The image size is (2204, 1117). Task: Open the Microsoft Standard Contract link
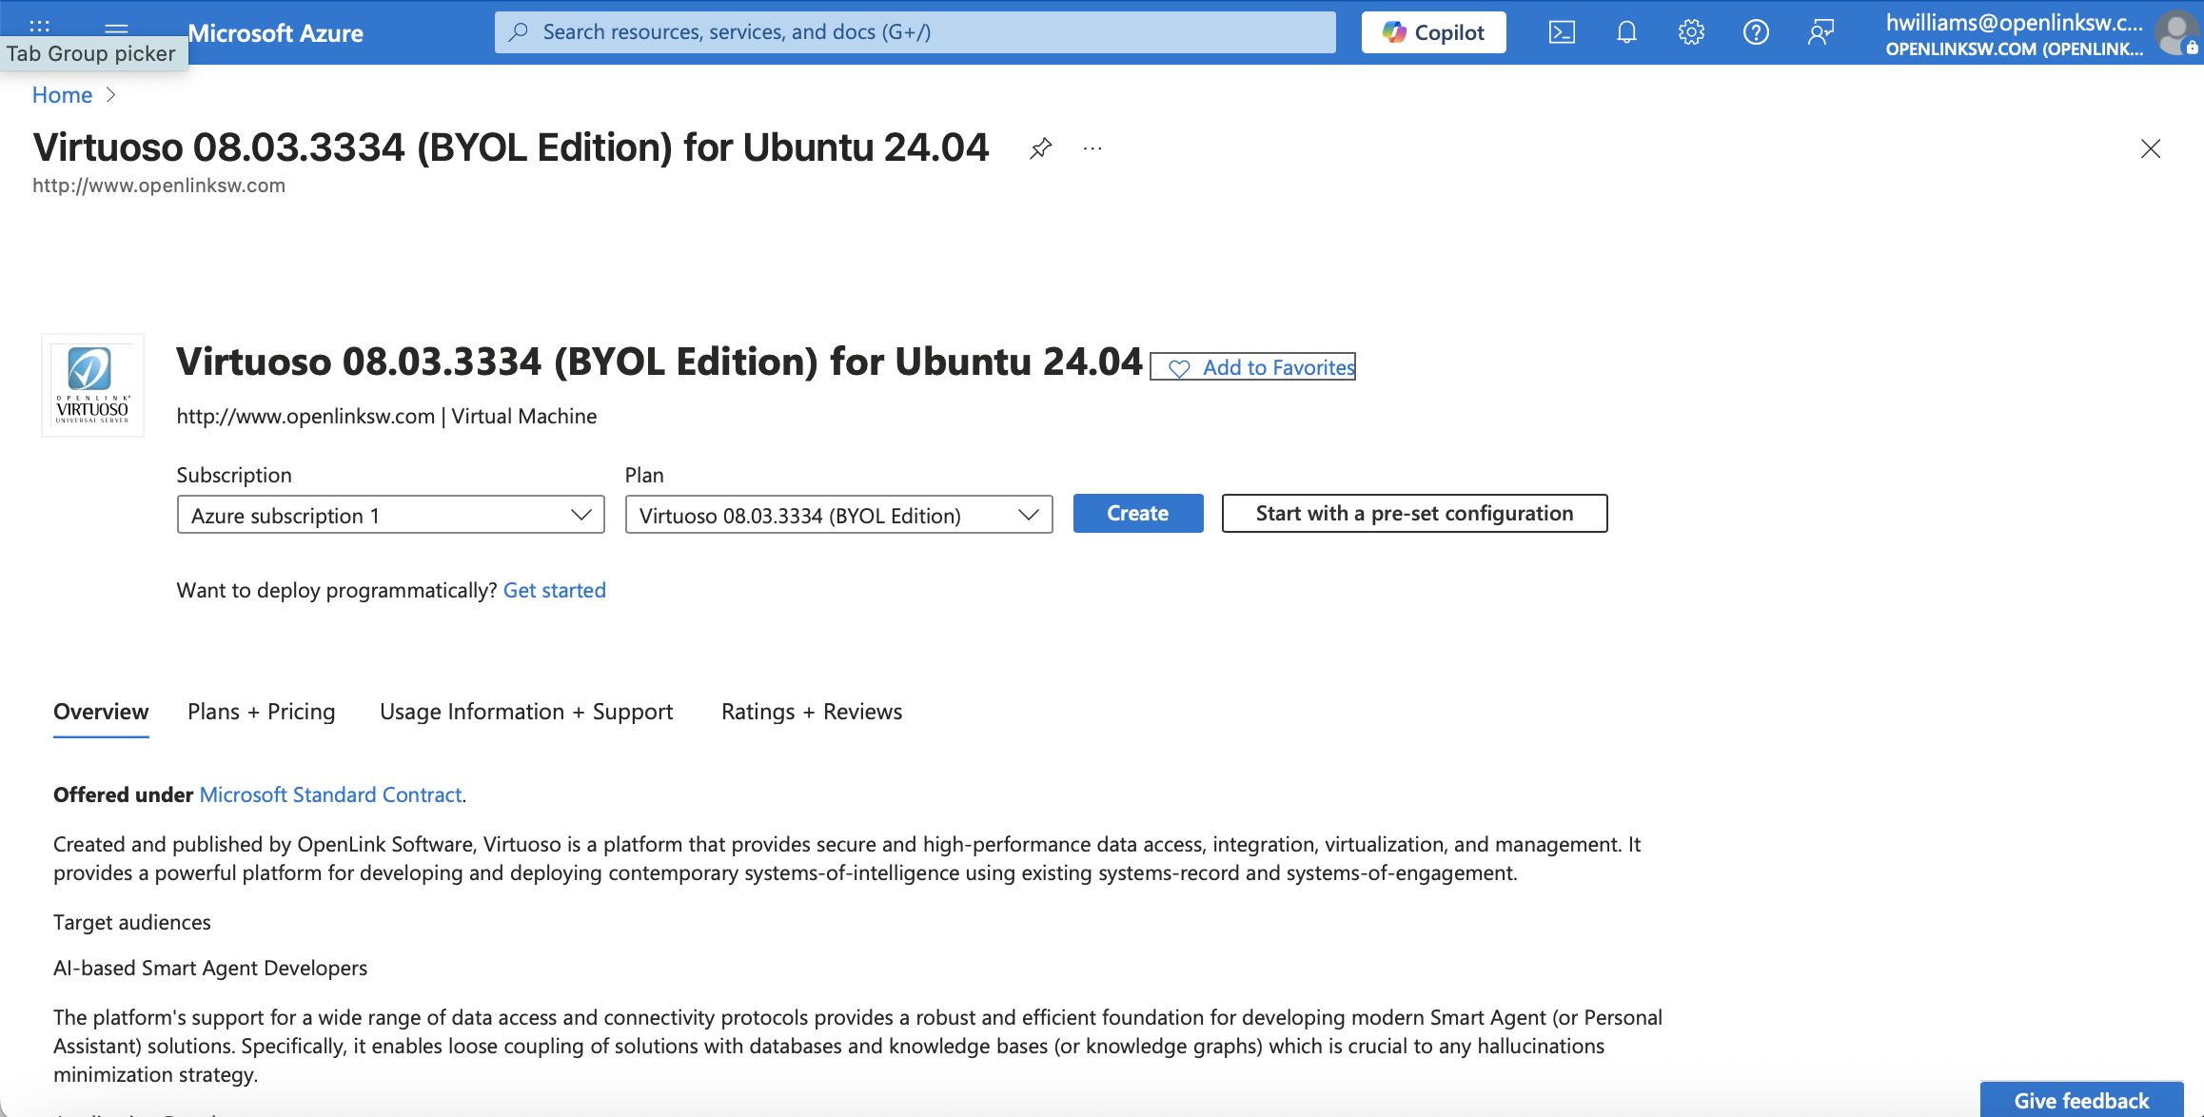point(330,794)
